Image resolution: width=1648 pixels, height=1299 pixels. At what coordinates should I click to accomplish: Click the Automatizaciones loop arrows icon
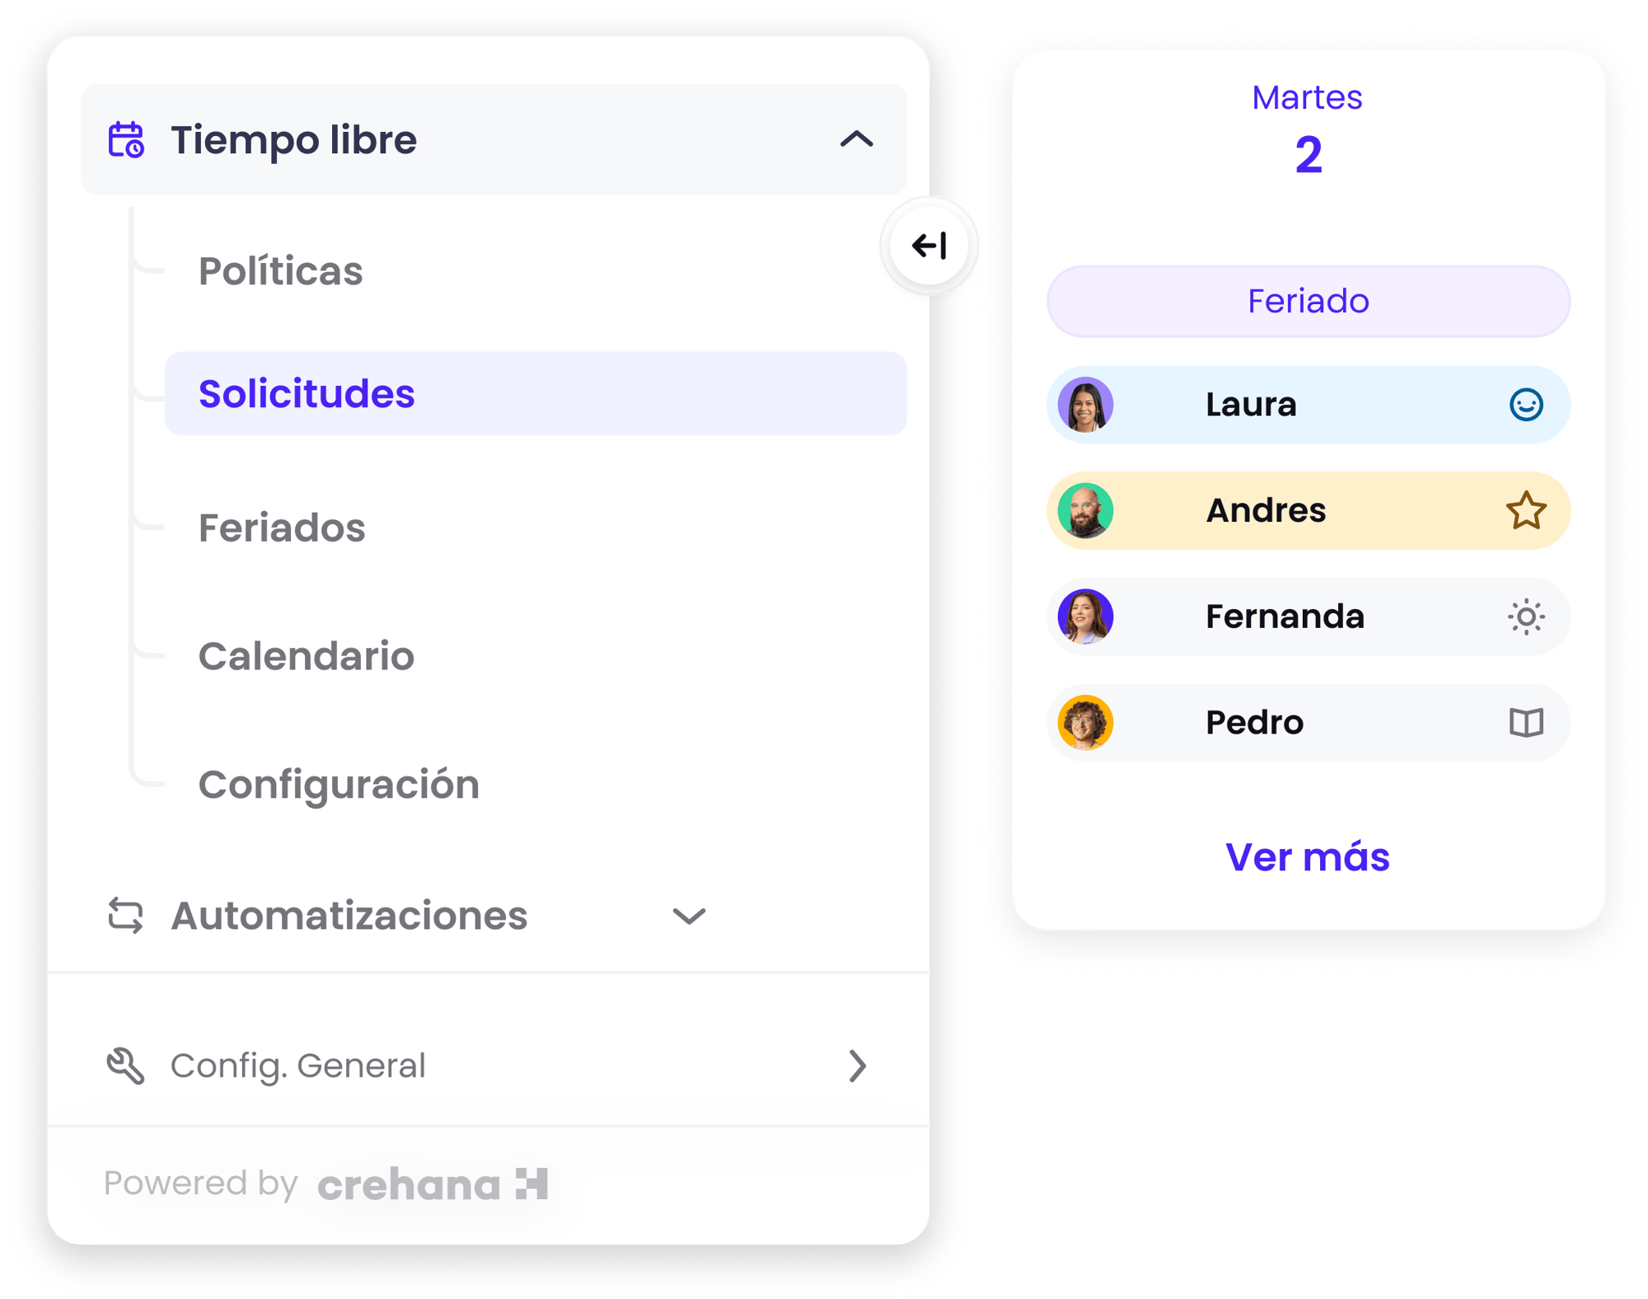pyautogui.click(x=125, y=916)
